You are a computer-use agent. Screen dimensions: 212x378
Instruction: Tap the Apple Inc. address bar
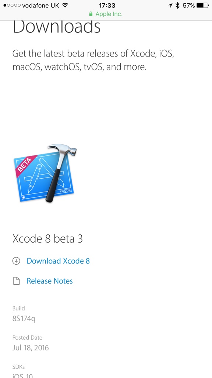click(x=106, y=14)
